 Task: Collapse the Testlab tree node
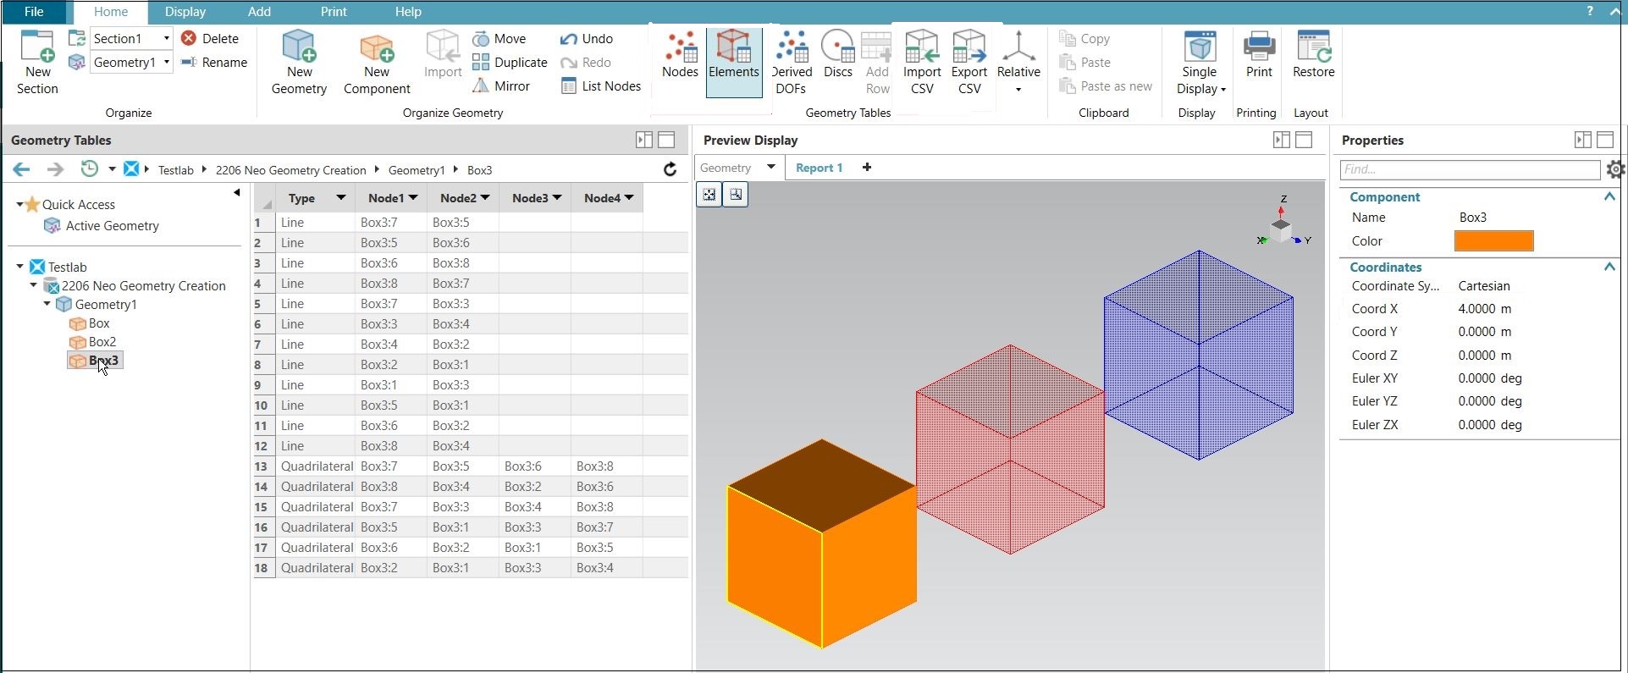point(19,266)
